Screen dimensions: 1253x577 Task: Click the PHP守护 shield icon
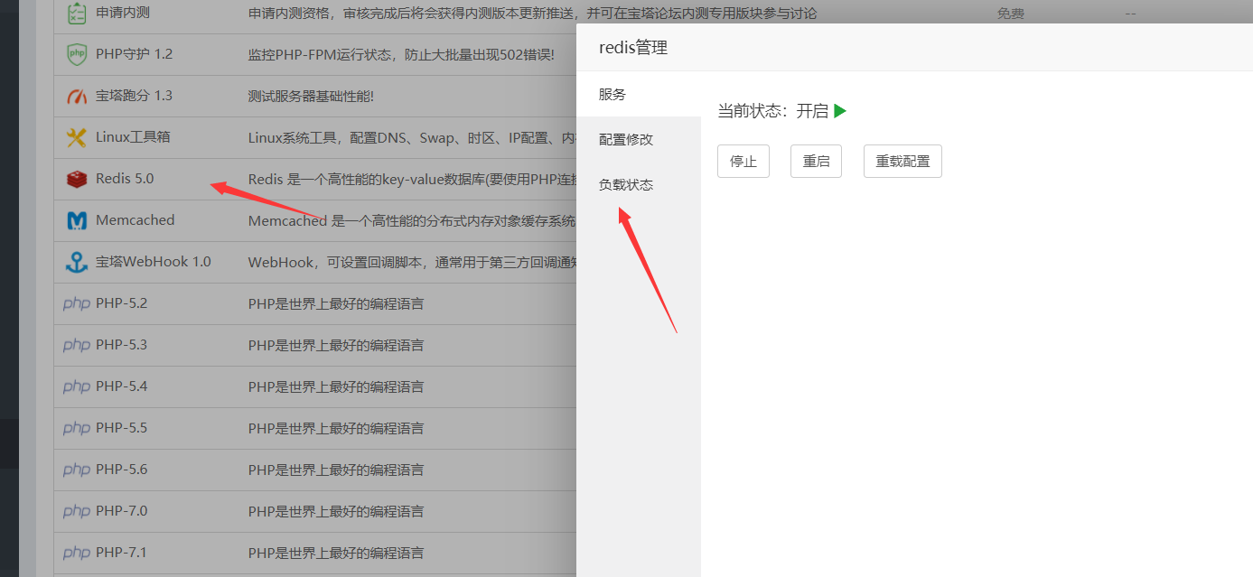click(77, 54)
